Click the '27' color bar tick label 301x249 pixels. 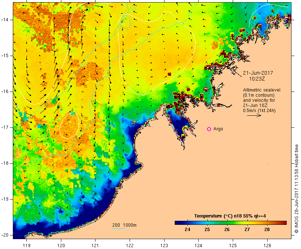[247, 230]
